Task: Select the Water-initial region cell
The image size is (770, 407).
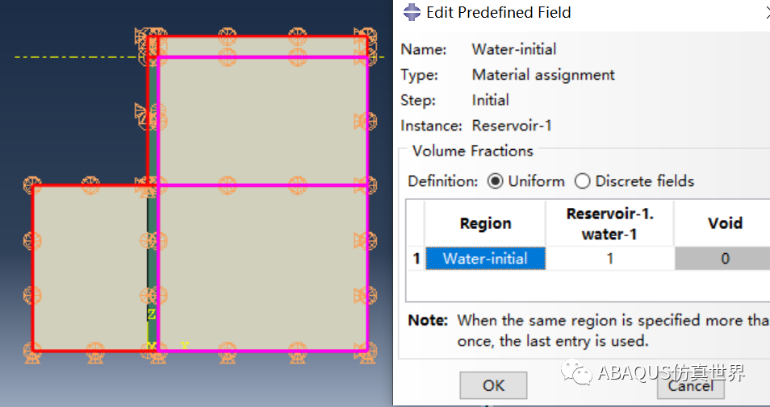Action: 485,259
